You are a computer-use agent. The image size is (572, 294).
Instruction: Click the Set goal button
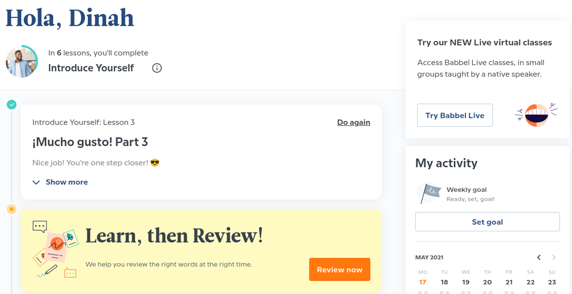(x=487, y=222)
